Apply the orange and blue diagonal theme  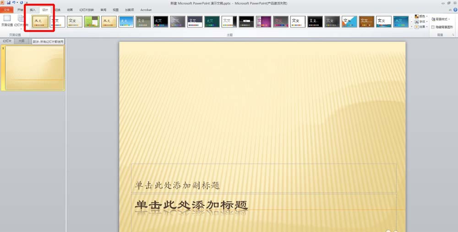[x=349, y=22]
